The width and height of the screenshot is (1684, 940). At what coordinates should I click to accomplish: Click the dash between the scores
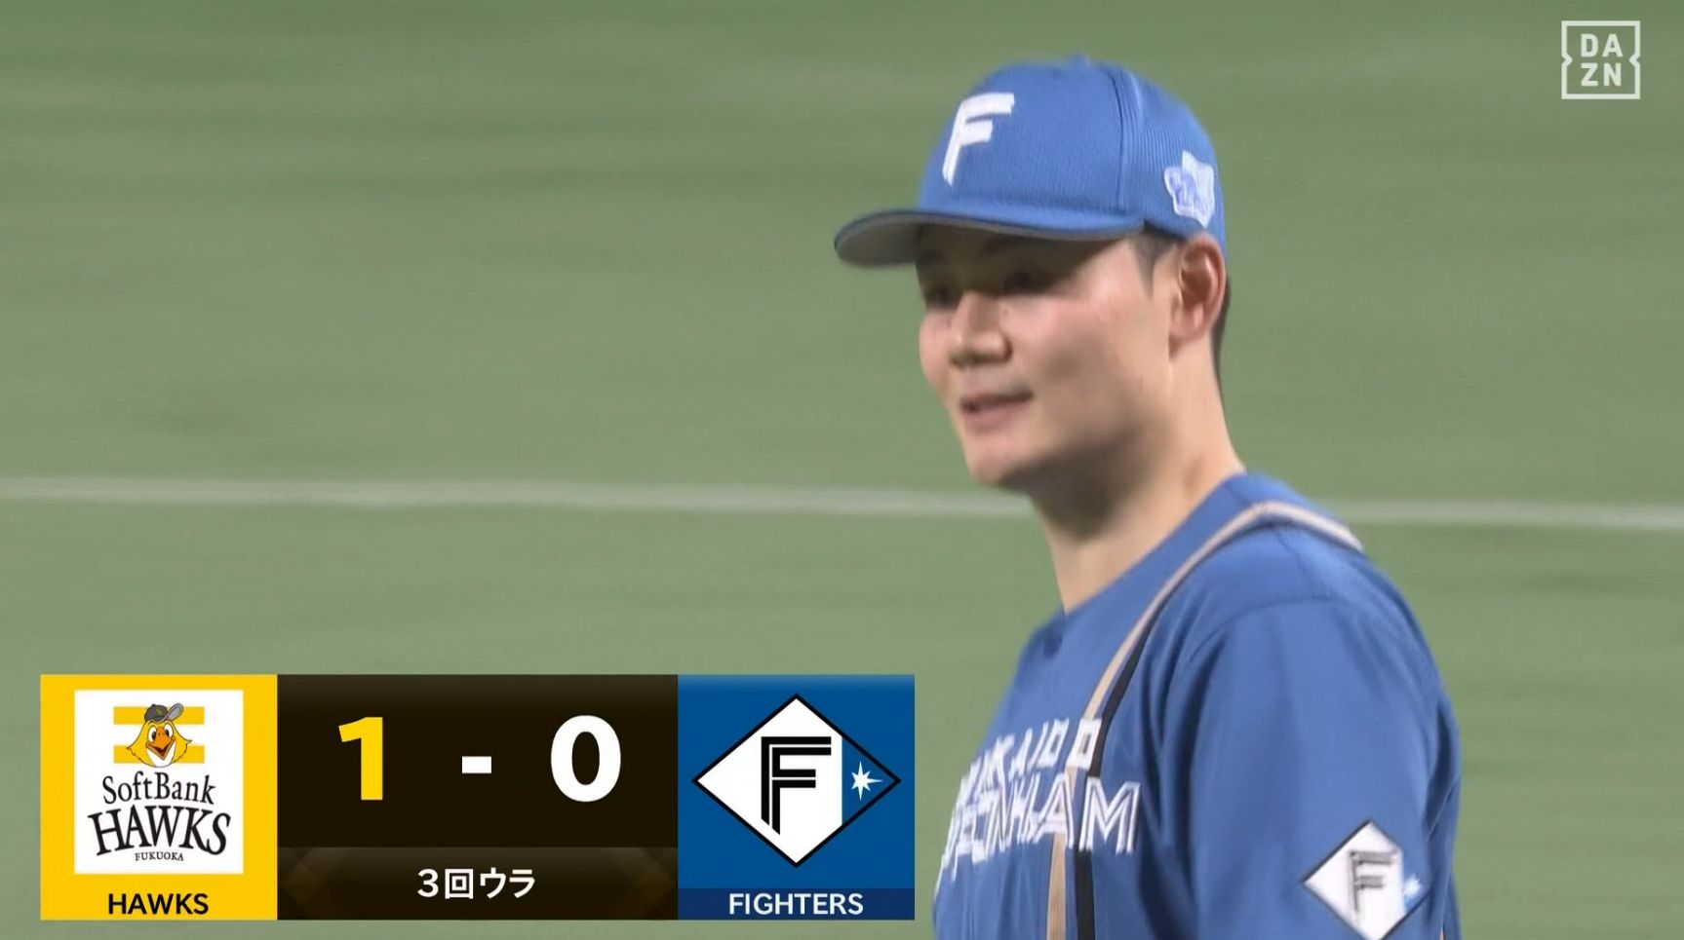click(476, 765)
